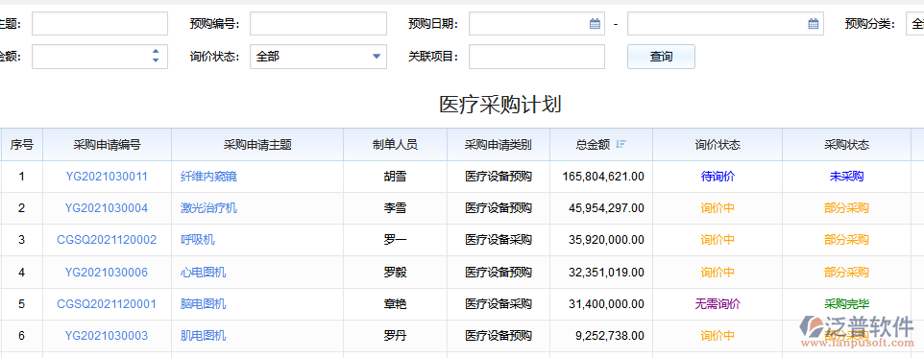Focus the 预购编号 input field
Screen dimensions: 924x358
click(x=318, y=24)
